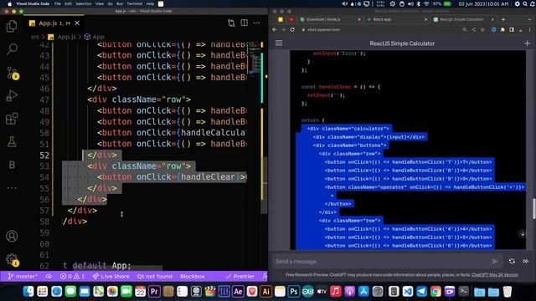Image resolution: width=536 pixels, height=301 pixels.
Task: Open changes compare icon in editor toolbar
Action: click(x=231, y=23)
